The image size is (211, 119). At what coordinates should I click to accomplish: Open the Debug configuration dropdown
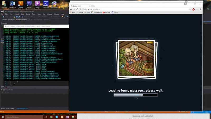pos(33,17)
